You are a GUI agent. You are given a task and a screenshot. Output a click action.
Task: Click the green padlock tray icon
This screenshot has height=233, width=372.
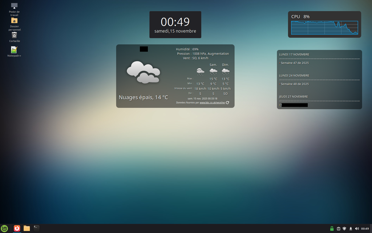(x=332, y=229)
